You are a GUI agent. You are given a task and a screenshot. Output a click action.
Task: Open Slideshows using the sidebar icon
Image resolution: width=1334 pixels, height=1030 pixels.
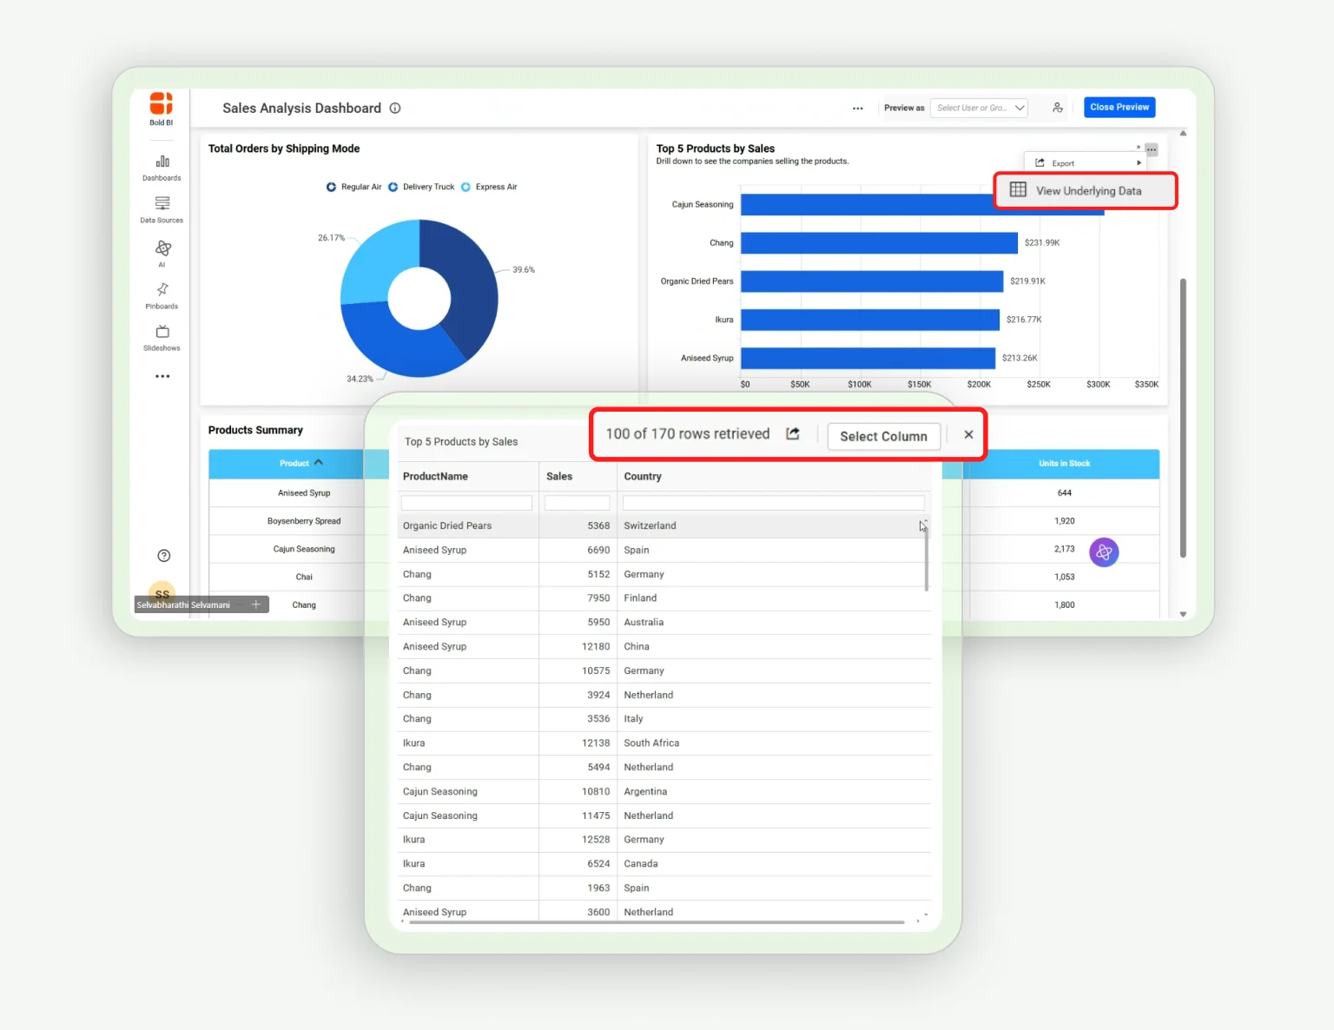[x=162, y=337]
